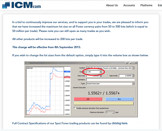
Task: Click the blue Buy button
Action: [x=119, y=99]
